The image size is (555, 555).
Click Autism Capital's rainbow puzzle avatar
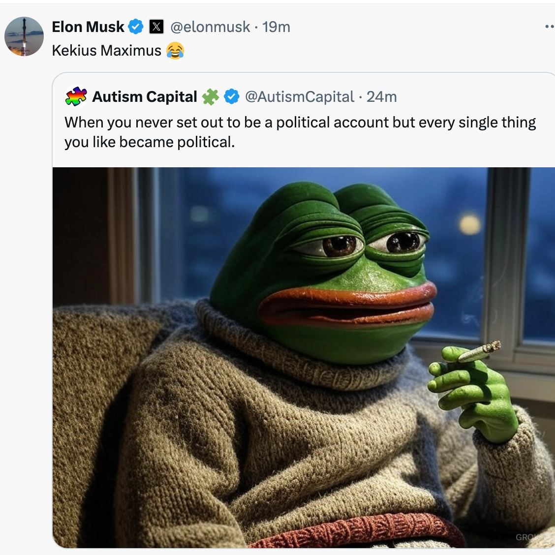pos(76,96)
